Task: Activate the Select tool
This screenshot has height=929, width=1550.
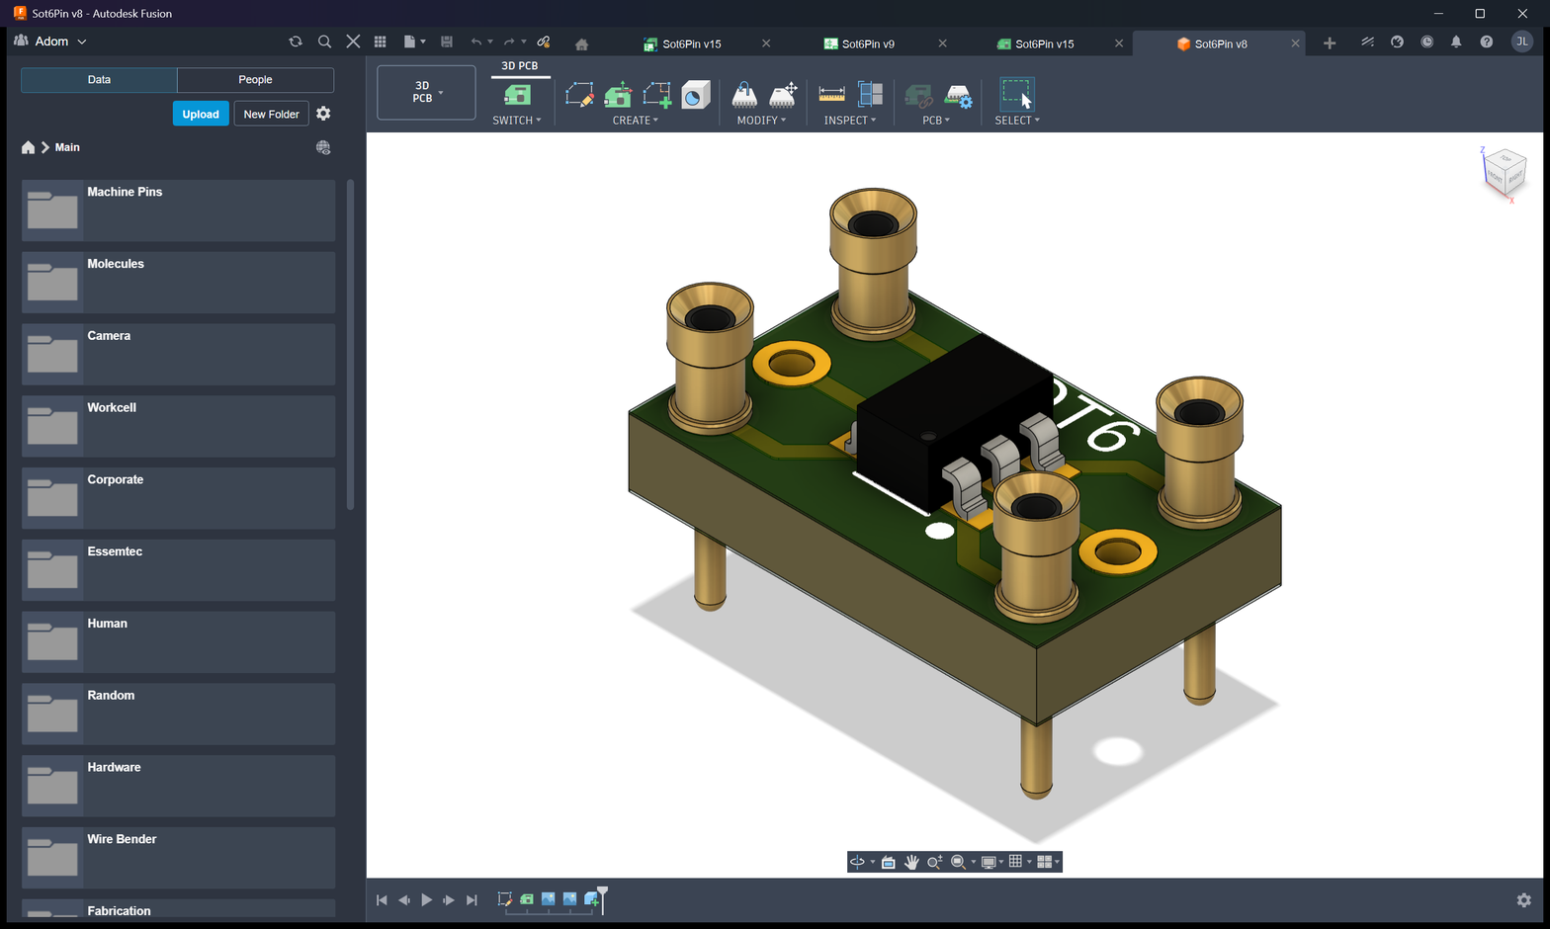Action: click(x=1016, y=95)
